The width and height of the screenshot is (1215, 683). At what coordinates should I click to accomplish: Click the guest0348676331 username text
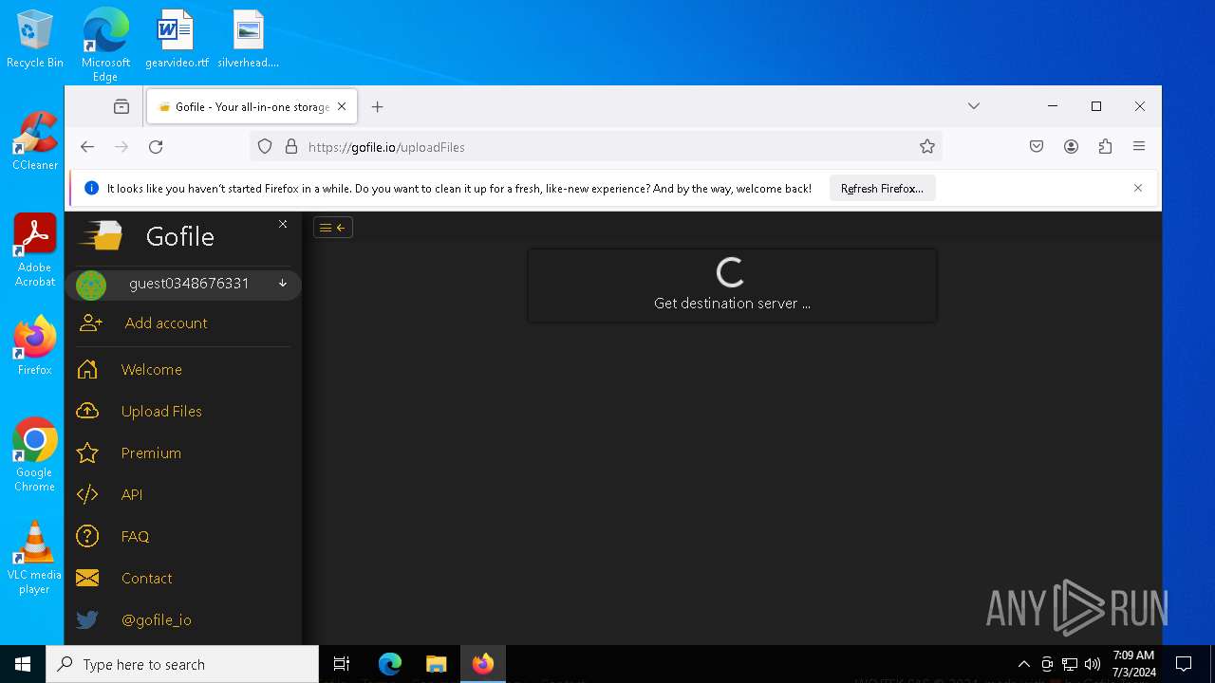[189, 284]
